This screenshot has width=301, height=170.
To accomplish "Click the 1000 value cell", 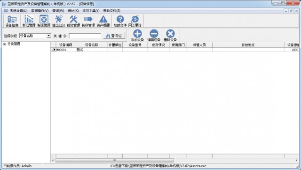I will click(x=292, y=50).
